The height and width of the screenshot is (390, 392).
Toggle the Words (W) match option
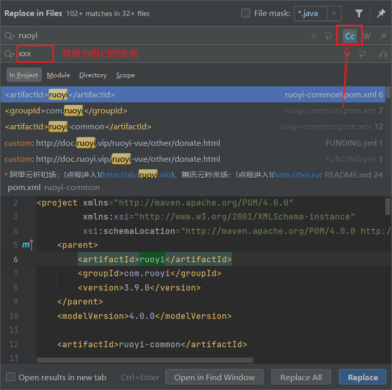point(367,36)
